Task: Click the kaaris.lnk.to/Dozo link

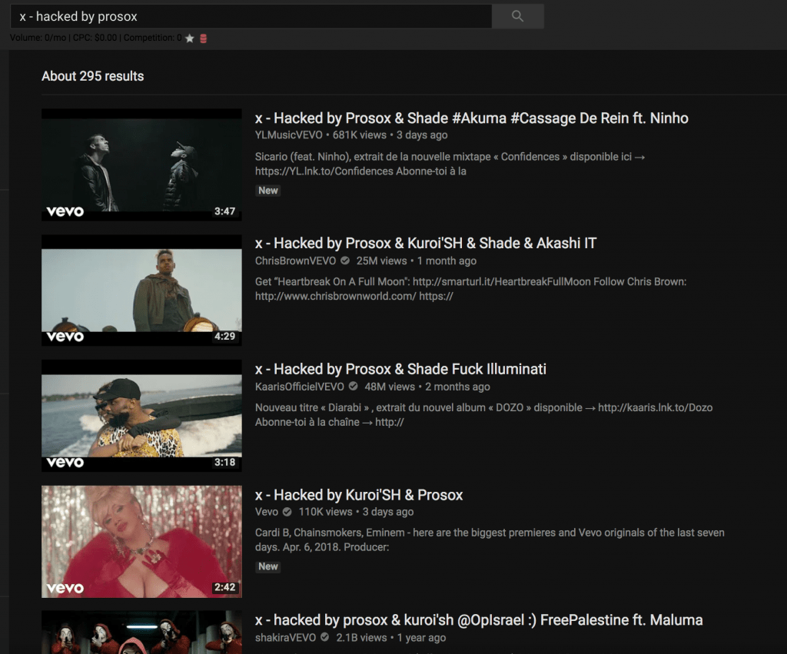Action: (656, 407)
